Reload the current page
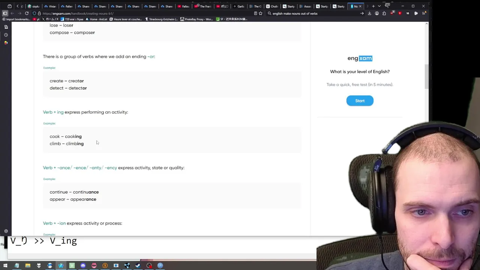Screen dimensions: 480x270 27,13
